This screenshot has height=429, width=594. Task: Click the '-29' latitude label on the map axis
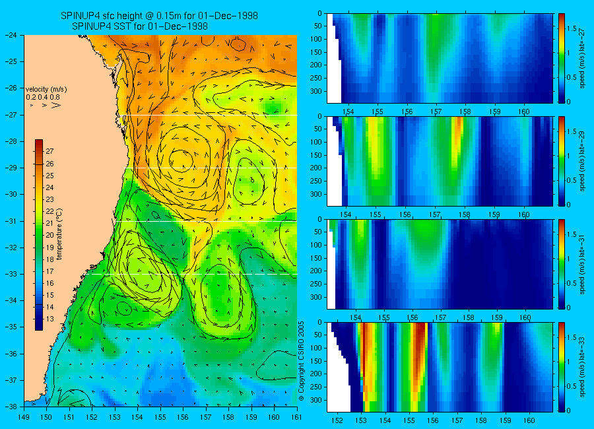coord(12,168)
